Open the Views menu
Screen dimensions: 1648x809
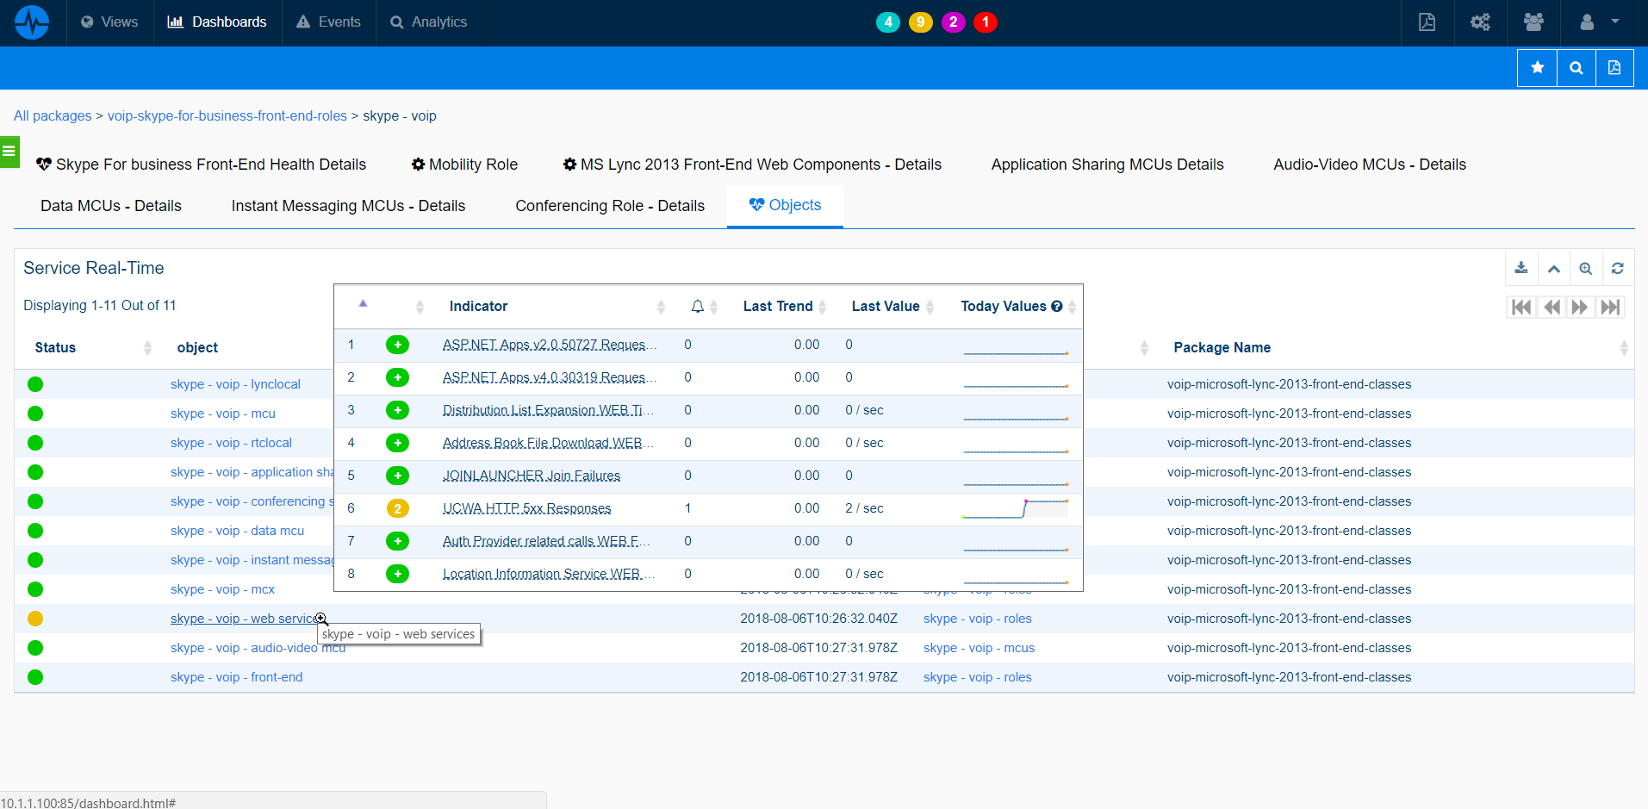109,22
